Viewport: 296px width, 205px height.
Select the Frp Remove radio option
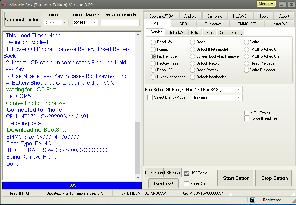[153, 56]
